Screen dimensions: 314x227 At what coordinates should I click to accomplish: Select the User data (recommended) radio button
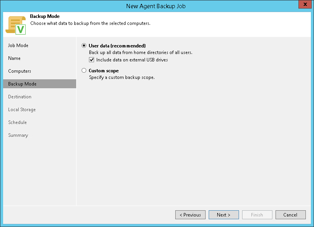[x=84, y=45]
